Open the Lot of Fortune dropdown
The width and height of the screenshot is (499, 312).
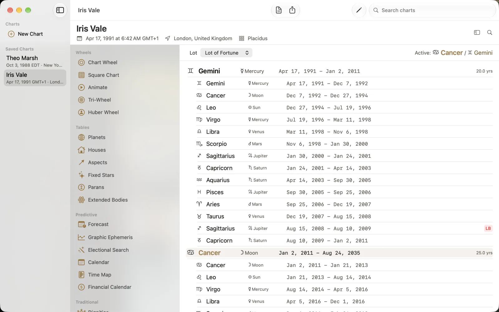[226, 53]
